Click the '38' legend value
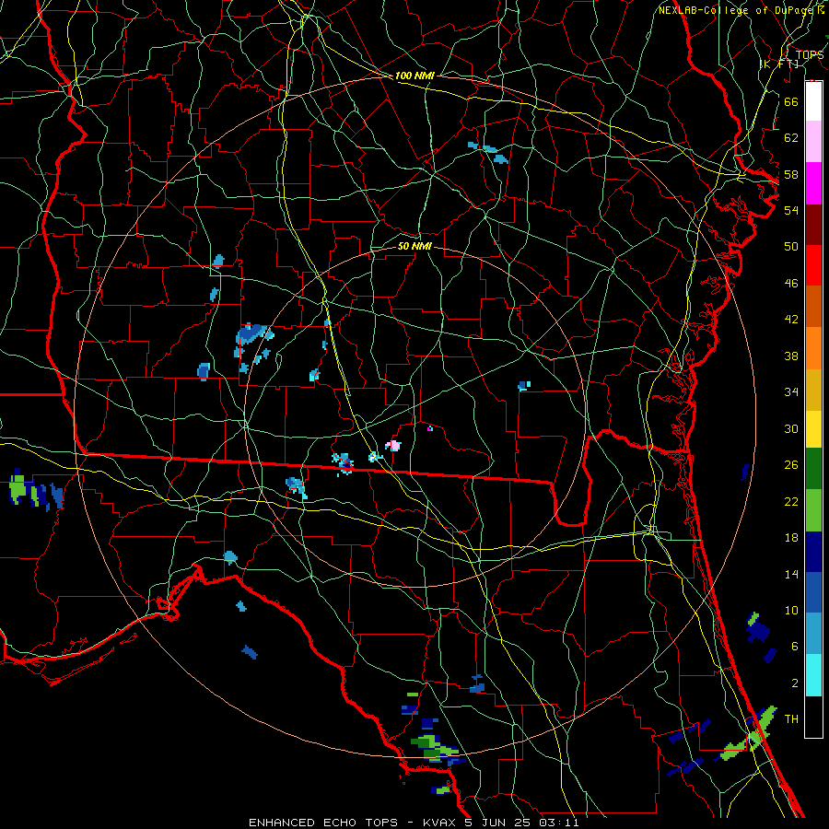 point(791,356)
